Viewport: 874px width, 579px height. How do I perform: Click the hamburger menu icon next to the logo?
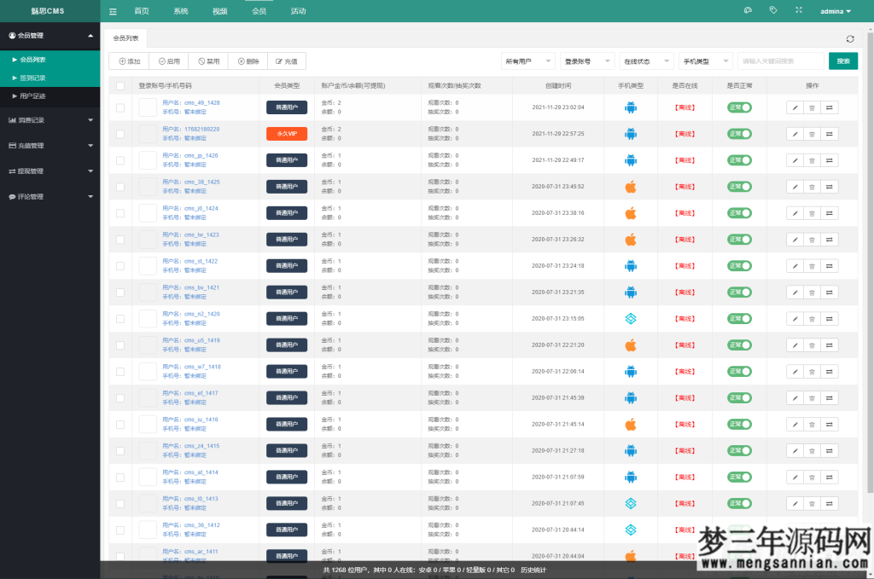coord(114,11)
